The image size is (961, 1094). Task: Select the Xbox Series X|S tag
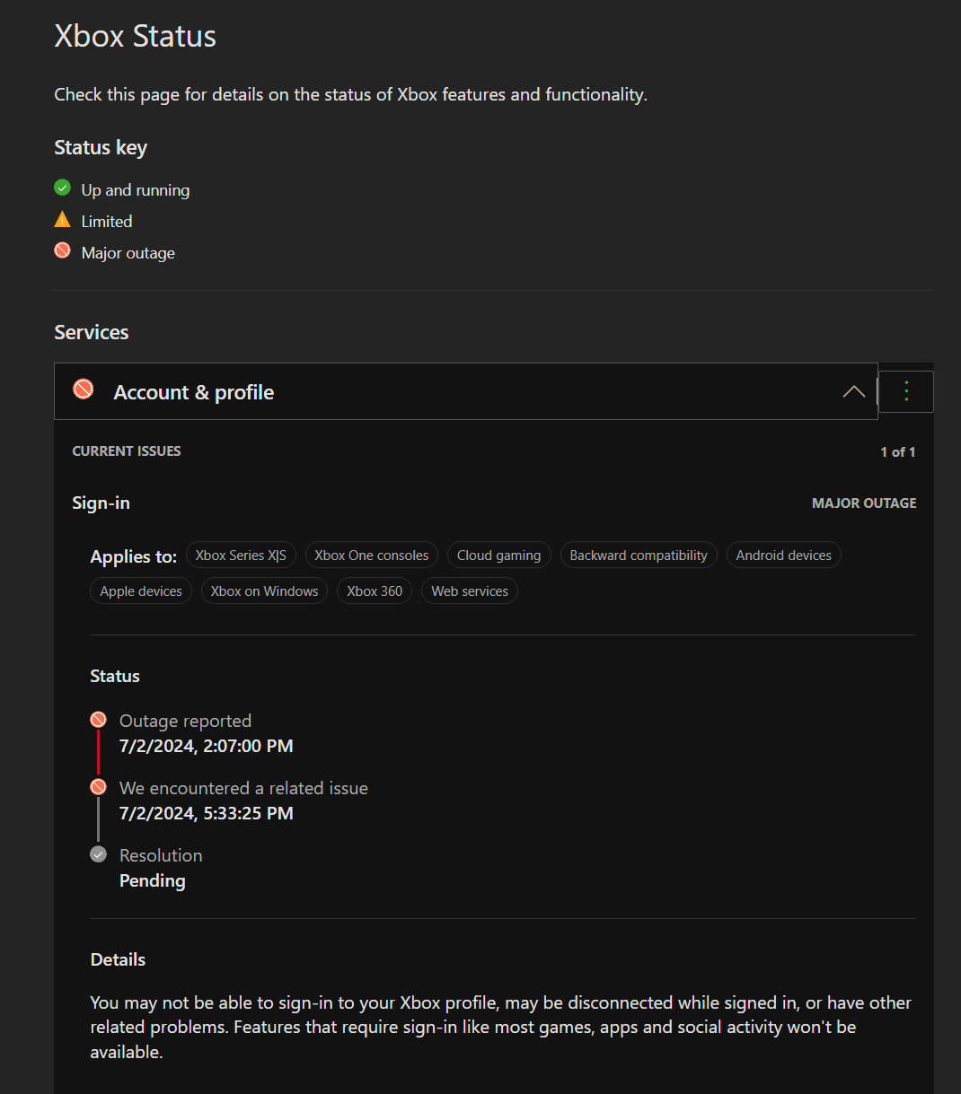coord(241,556)
